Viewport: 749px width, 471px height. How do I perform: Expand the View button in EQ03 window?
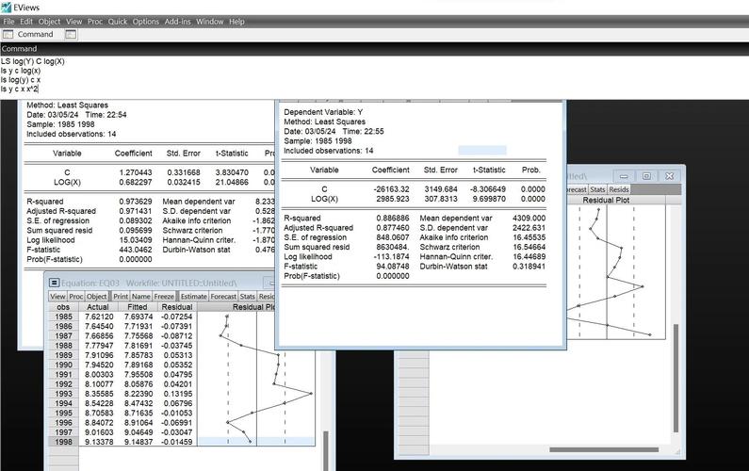click(57, 296)
